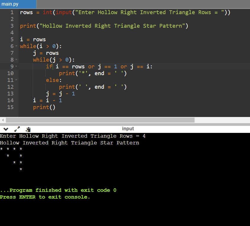Image resolution: width=250 pixels, height=226 pixels.
Task: Collapse the else block on line 11
Action: coord(16,80)
